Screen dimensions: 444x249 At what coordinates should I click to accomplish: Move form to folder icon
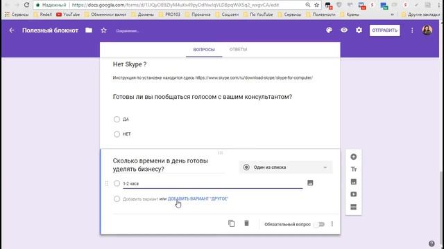tap(89, 30)
